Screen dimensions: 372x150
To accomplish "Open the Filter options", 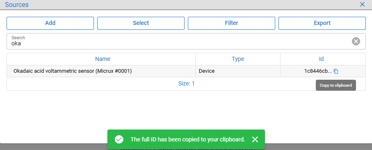I will click(232, 23).
